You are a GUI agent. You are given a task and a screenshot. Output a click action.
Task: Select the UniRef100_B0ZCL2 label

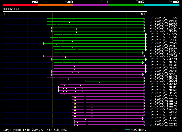(x=163, y=115)
